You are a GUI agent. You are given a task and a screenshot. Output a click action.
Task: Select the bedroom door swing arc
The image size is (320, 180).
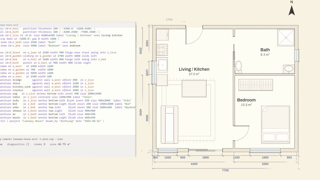[x=241, y=133]
